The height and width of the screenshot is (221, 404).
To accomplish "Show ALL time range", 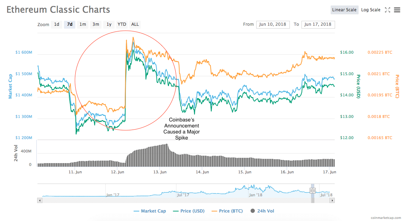I will pos(135,24).
